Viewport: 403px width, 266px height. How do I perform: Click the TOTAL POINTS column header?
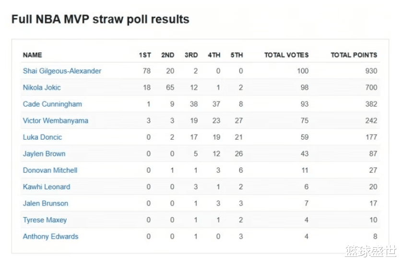point(354,55)
